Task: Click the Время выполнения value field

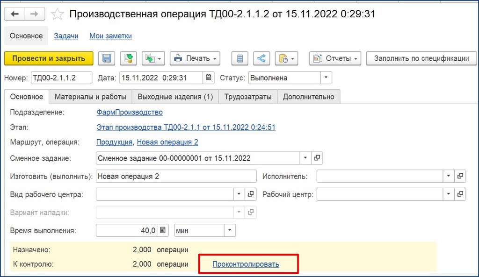Action: pyautogui.click(x=126, y=230)
